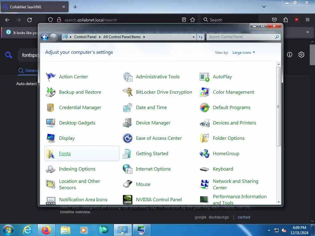Open the Color Management icon

(x=205, y=92)
